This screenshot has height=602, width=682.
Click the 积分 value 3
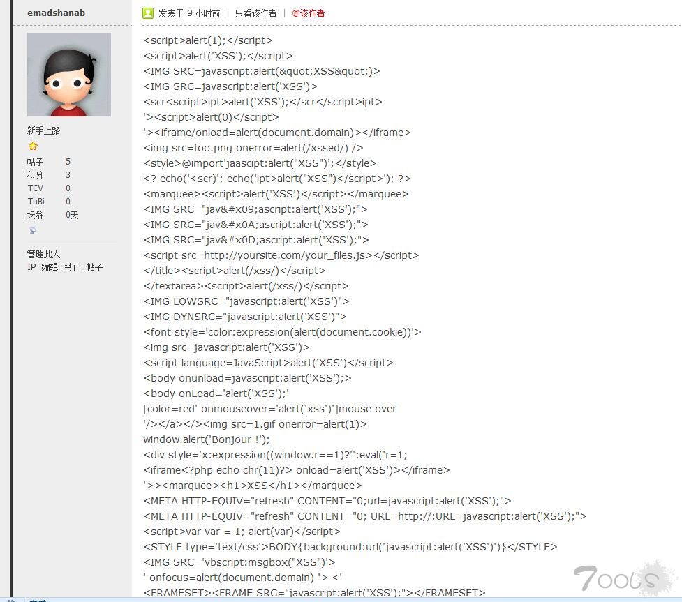[x=68, y=174]
